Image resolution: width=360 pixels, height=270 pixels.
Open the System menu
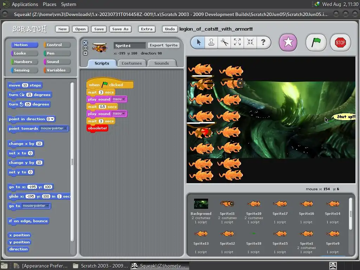pyautogui.click(x=69, y=4)
